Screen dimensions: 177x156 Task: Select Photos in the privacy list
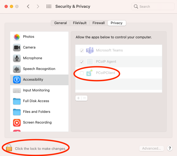pyautogui.click(x=39, y=37)
